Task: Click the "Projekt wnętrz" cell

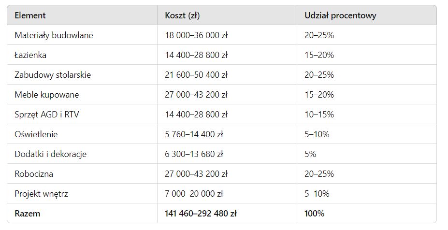Action: click(41, 194)
